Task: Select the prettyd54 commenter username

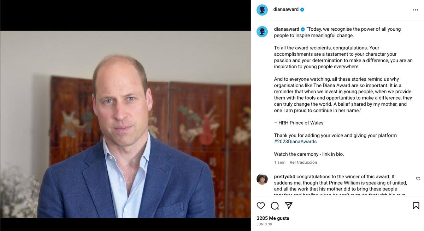Action: coord(284,176)
